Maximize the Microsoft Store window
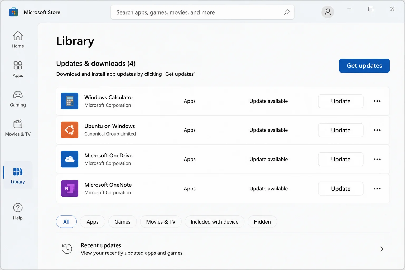Screen dimensions: 405x270 click(371, 9)
